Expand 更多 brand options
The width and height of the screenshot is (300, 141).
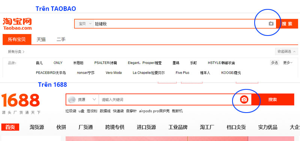[288, 62]
